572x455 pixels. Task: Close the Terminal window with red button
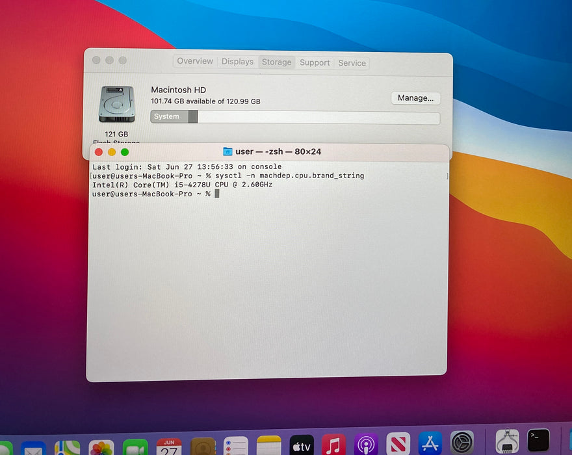click(x=98, y=152)
